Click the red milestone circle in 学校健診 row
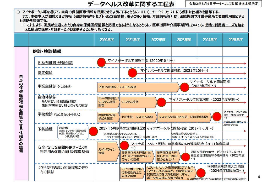The width and height of the screenshot is (262, 182). pos(217,117)
